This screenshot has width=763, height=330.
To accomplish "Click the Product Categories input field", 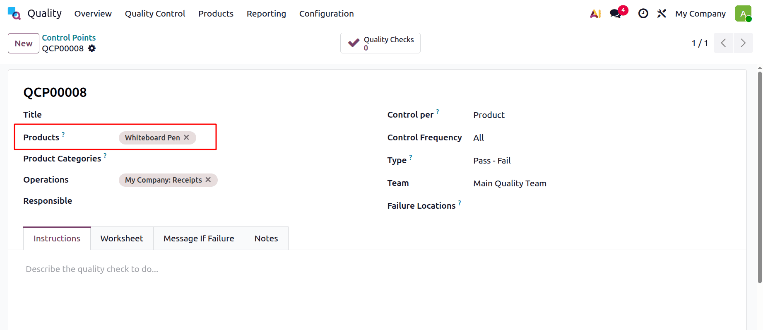I will point(242,159).
